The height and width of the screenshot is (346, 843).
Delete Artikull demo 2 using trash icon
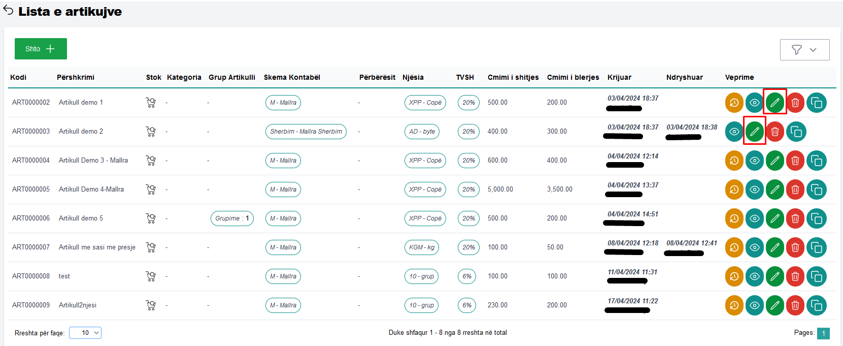pos(775,132)
